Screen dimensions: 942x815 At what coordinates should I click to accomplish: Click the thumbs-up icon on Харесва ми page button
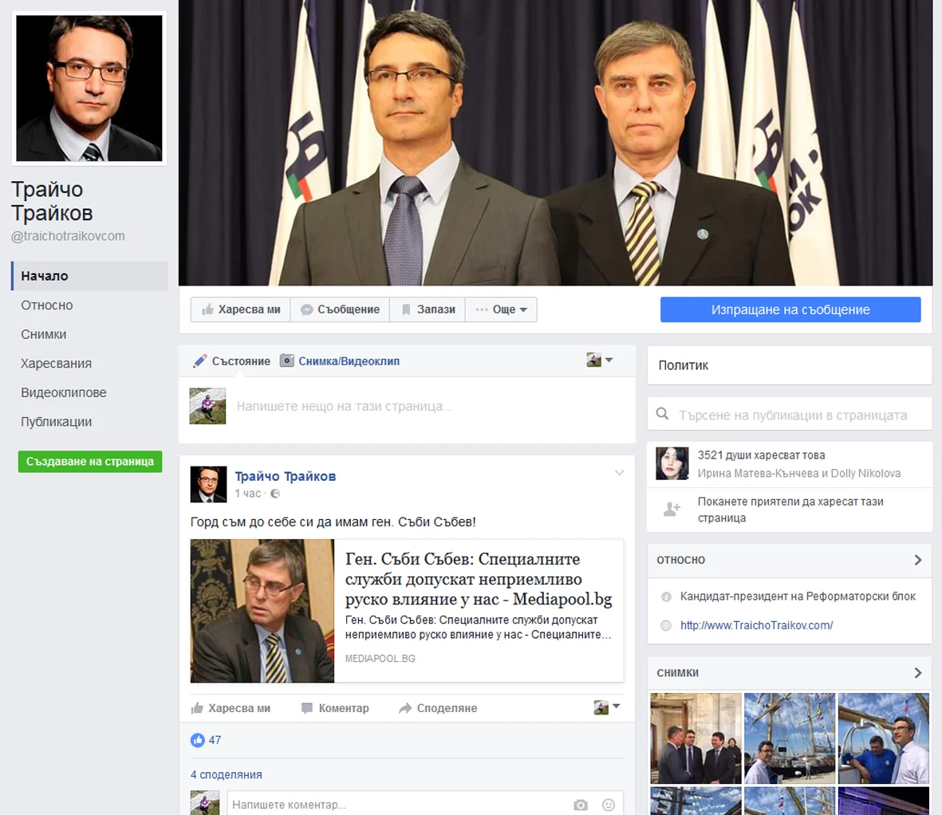point(208,310)
